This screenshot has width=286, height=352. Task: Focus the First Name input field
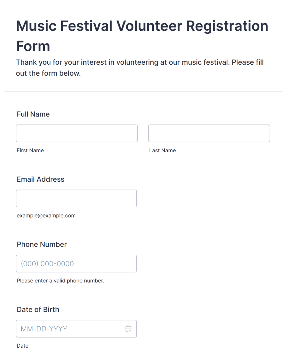click(x=77, y=133)
